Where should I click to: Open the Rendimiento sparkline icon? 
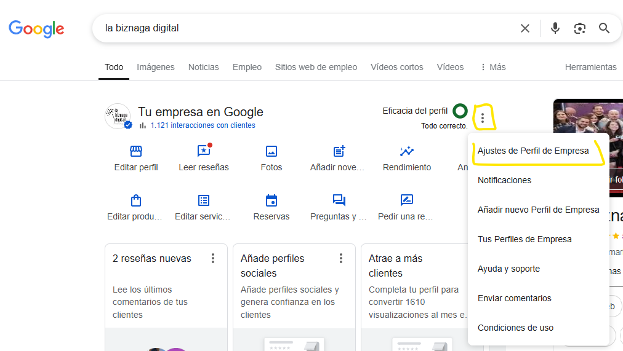click(407, 151)
